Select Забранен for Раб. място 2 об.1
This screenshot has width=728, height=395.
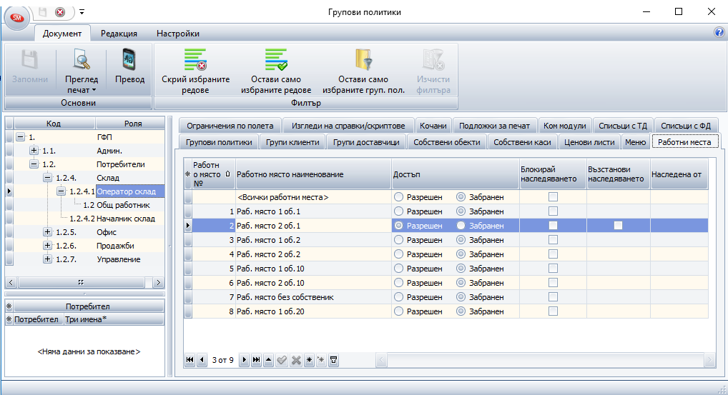coord(461,226)
